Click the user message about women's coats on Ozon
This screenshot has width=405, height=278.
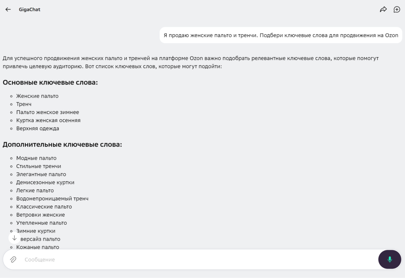(281, 35)
